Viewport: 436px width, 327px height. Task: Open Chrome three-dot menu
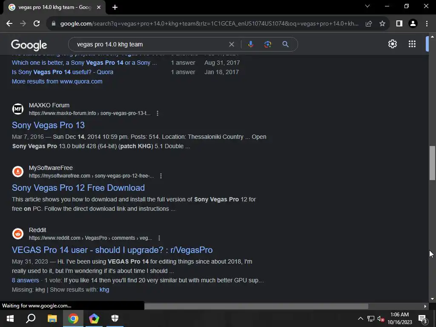point(427,24)
